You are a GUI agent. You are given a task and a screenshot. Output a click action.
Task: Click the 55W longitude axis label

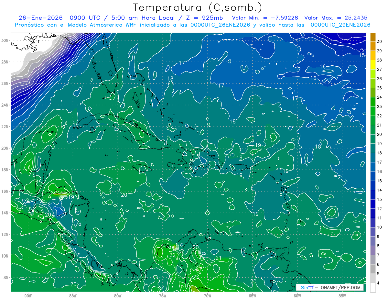pyautogui.click(x=342, y=296)
